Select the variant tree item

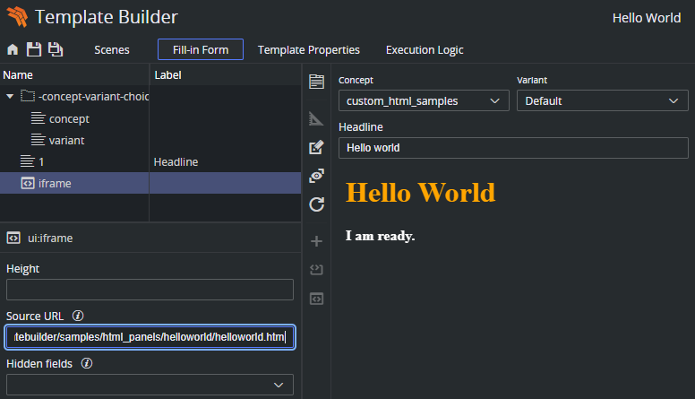point(66,140)
